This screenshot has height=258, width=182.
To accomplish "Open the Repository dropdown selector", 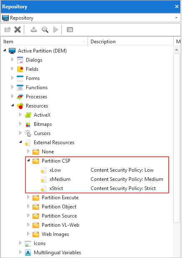I will 176,18.
